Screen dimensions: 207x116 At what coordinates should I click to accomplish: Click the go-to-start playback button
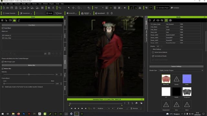pyautogui.click(x=71, y=109)
